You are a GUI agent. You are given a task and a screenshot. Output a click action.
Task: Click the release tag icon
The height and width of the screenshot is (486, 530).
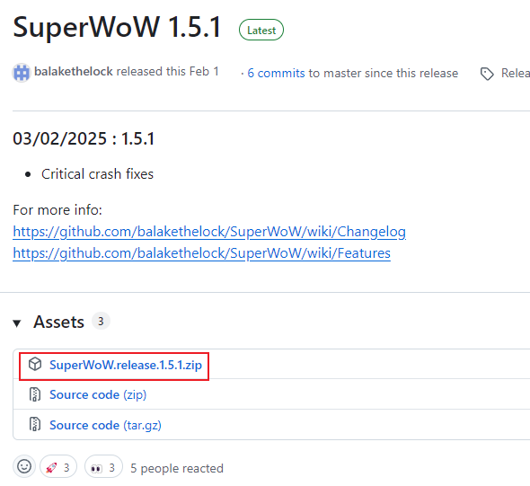487,74
